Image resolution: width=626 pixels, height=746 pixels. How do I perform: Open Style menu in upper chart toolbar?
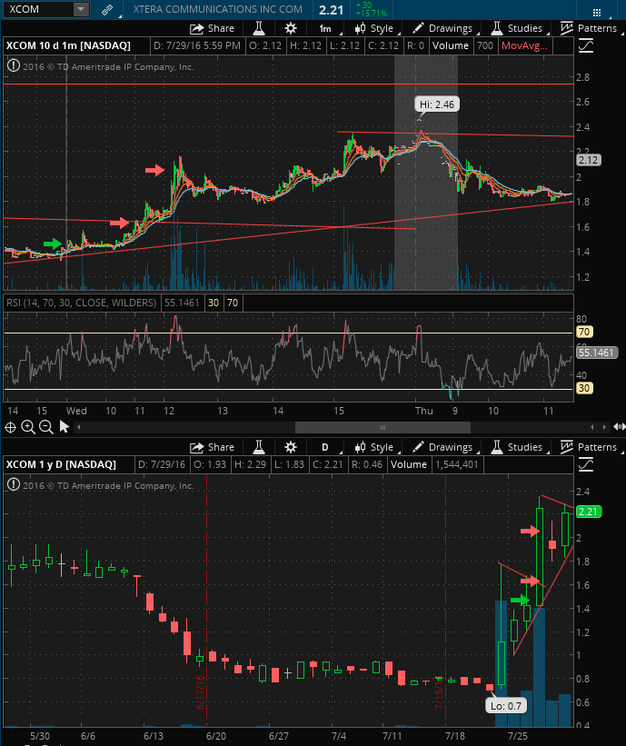375,28
